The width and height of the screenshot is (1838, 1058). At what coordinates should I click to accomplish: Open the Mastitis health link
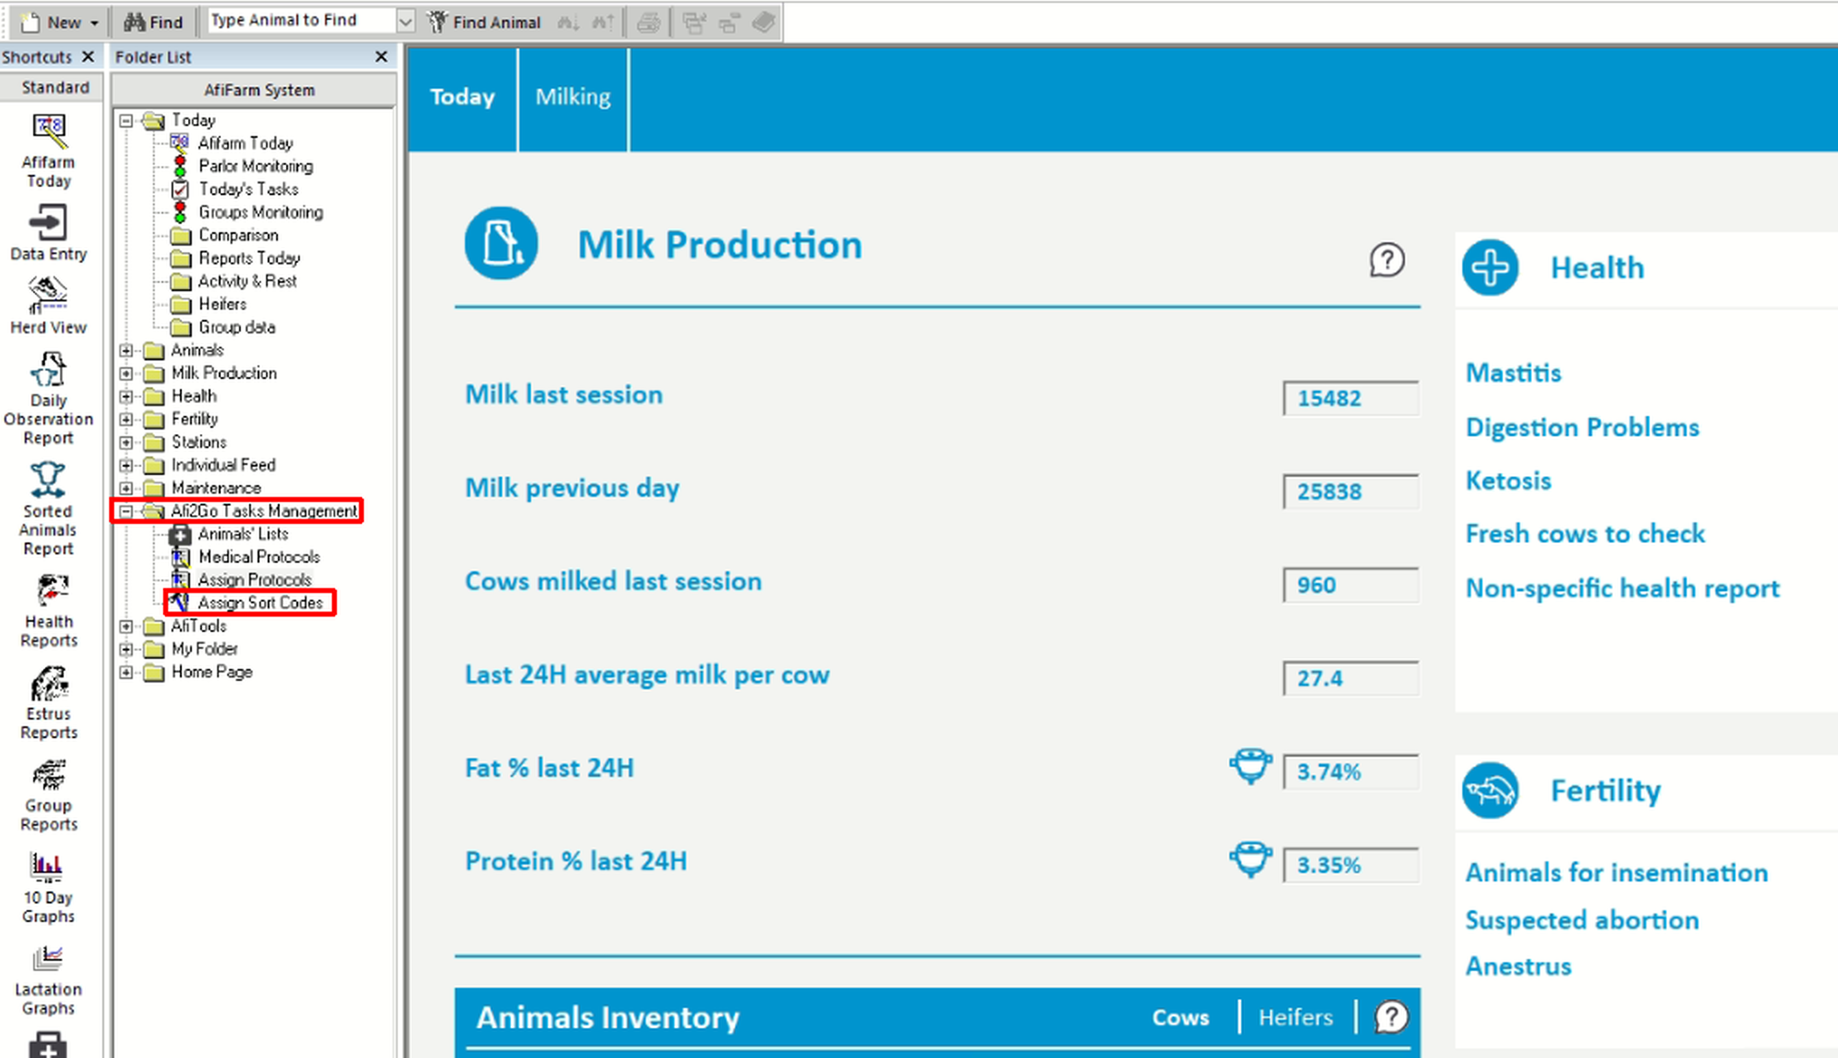click(x=1513, y=373)
